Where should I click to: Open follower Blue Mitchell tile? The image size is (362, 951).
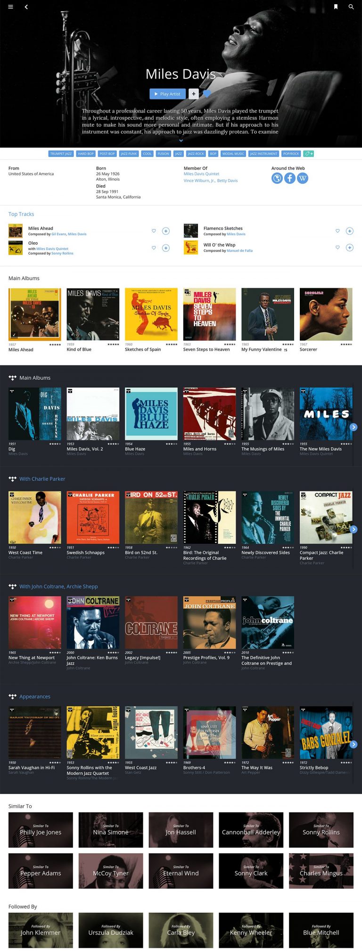click(321, 930)
